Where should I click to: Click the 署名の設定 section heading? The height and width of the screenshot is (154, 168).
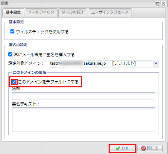point(18,45)
